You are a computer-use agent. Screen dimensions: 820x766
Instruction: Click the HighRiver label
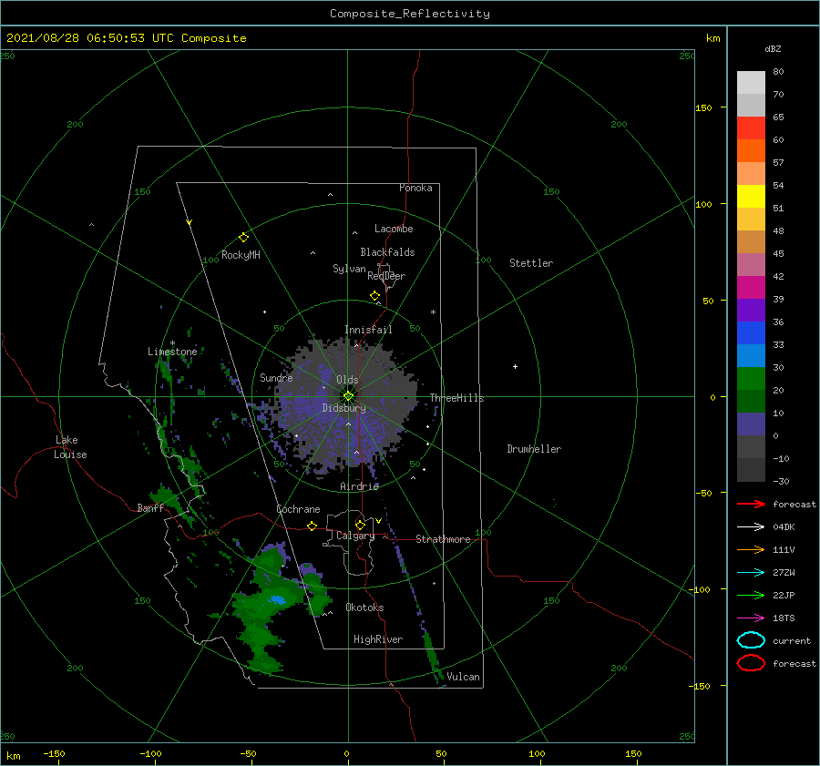pyautogui.click(x=378, y=639)
